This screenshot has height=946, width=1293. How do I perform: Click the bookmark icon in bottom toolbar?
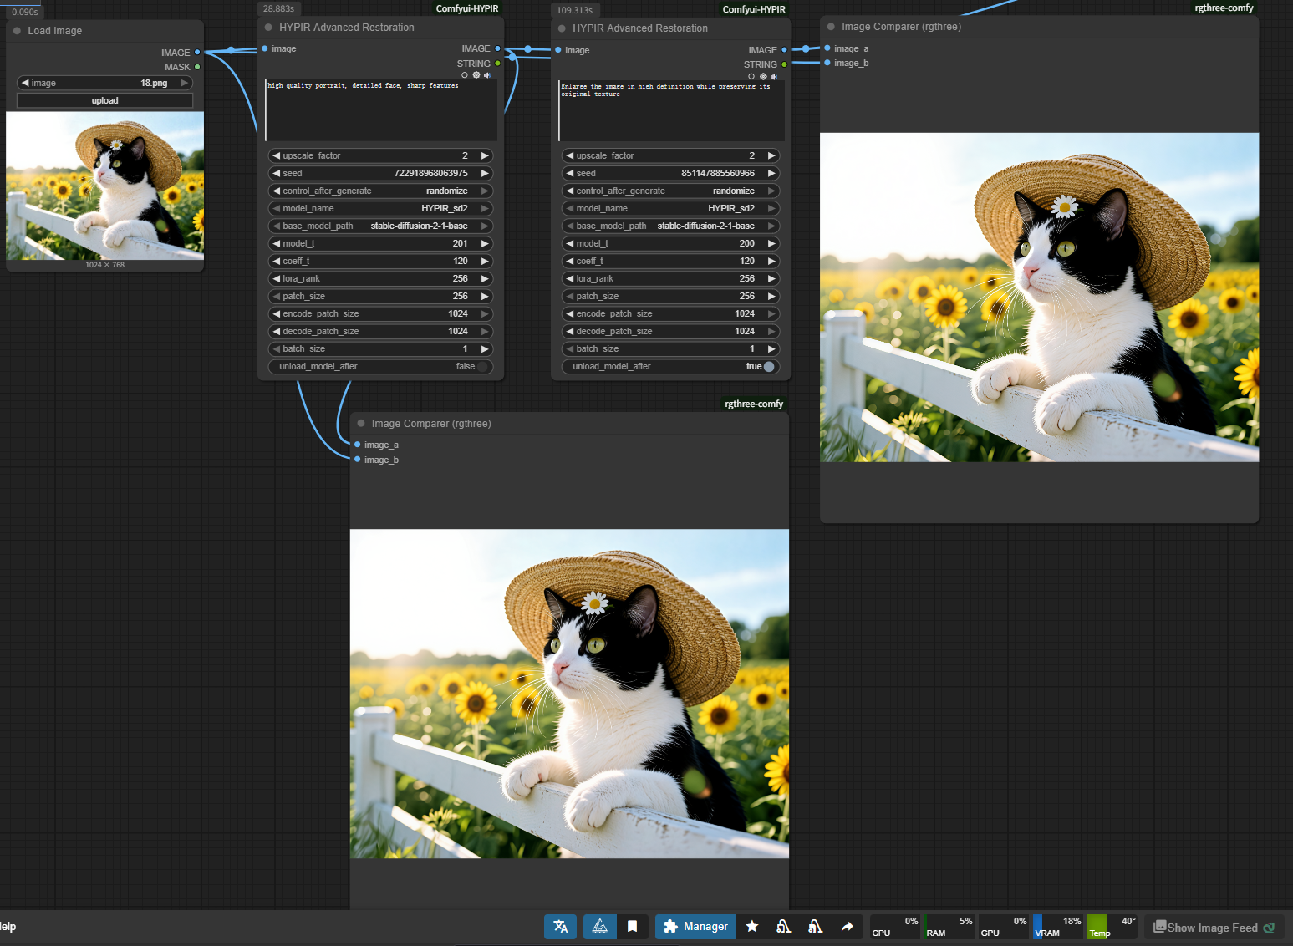633,927
